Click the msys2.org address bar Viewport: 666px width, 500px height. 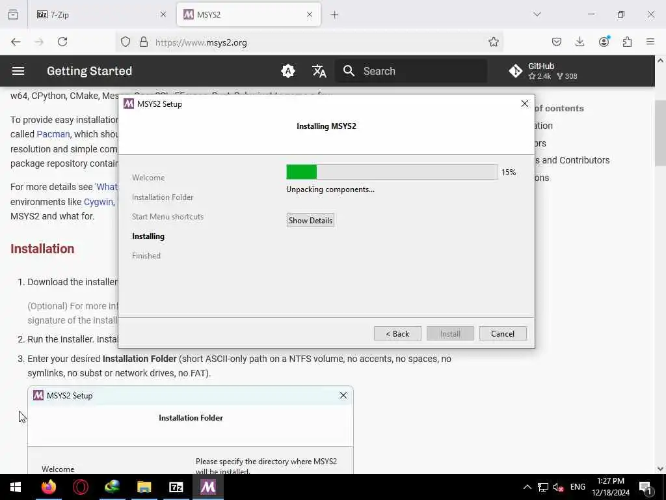[310, 42]
